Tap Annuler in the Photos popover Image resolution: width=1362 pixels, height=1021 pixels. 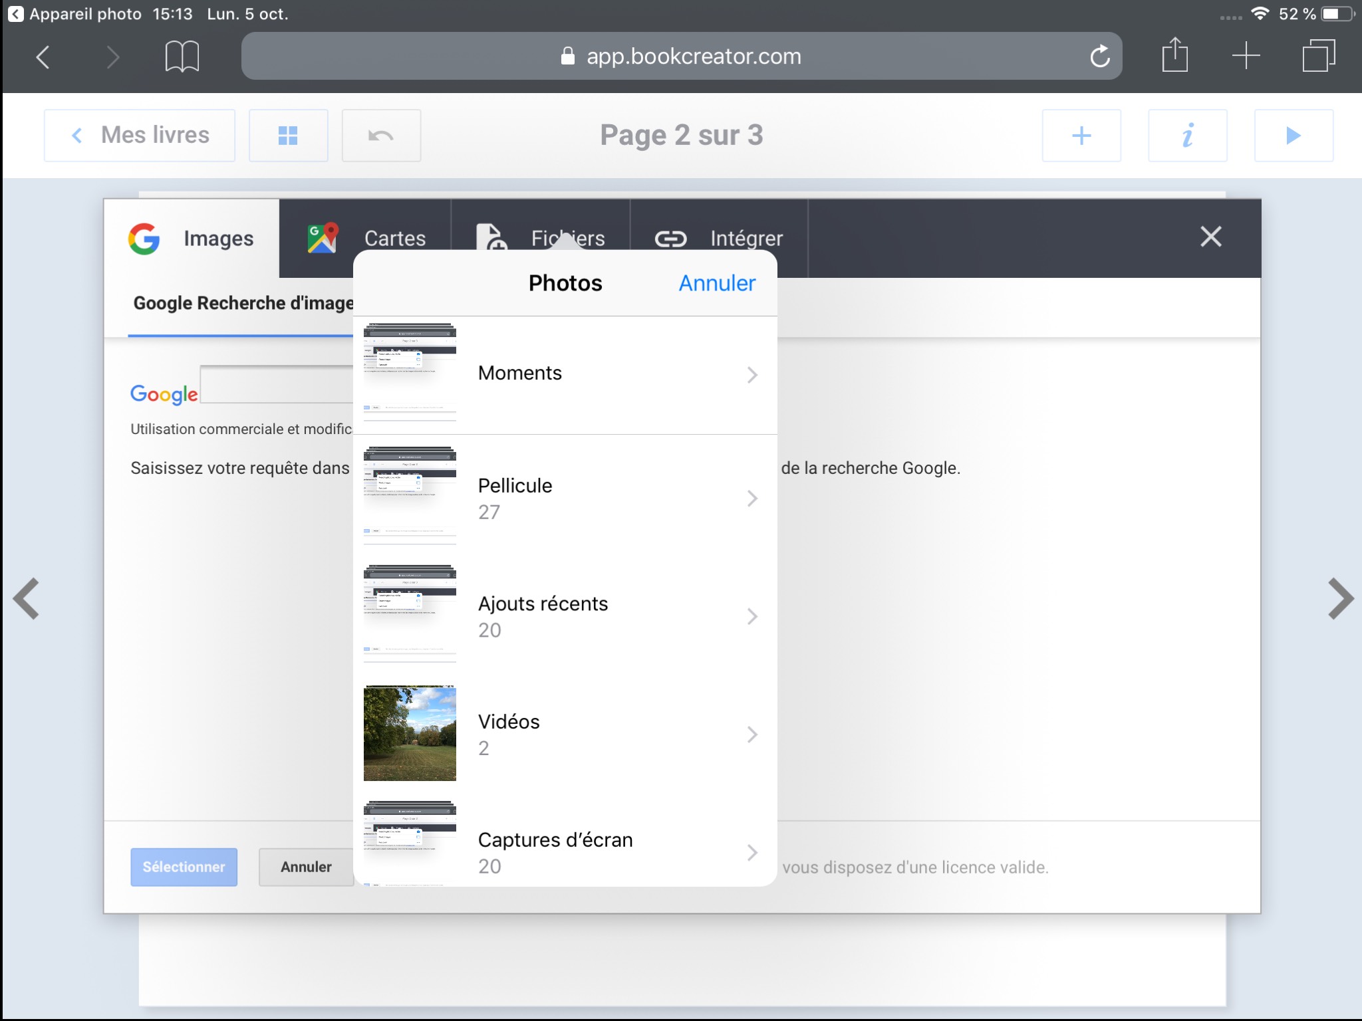click(x=716, y=283)
